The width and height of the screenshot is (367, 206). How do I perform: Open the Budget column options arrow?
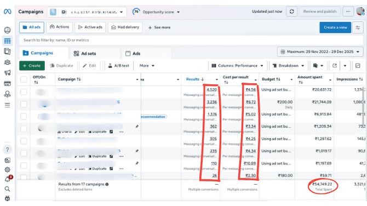(291, 79)
